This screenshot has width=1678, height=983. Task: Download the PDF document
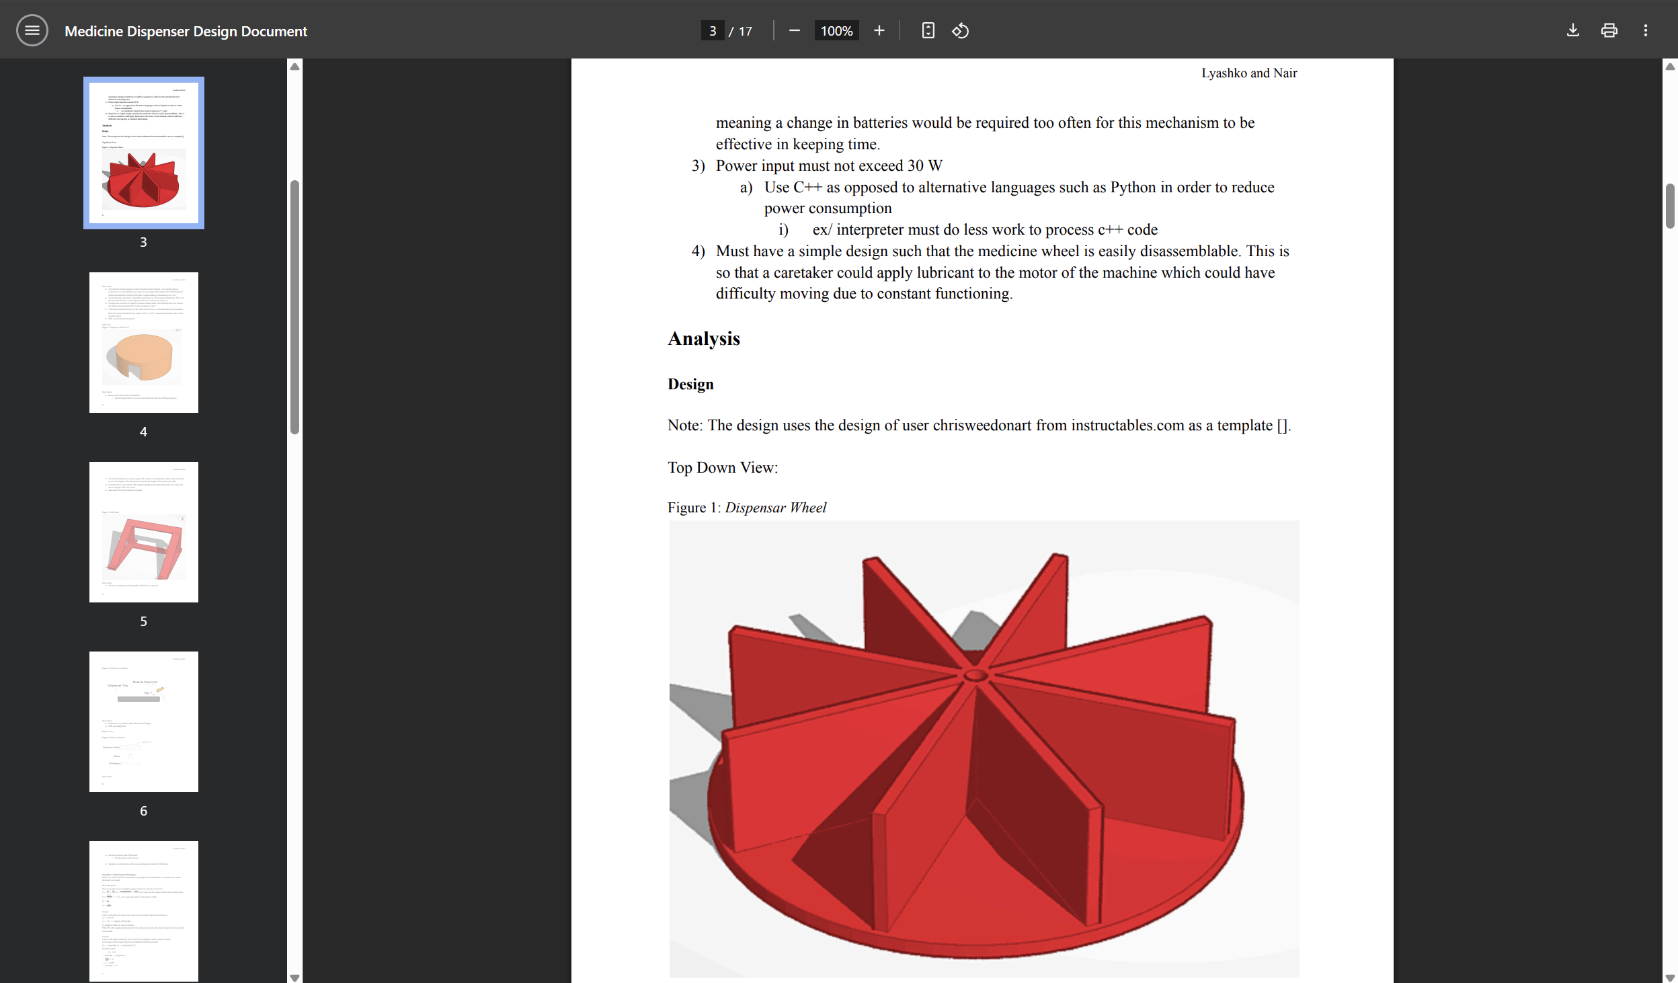(1572, 30)
